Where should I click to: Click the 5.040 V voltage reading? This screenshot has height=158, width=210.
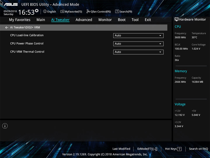click(196, 115)
